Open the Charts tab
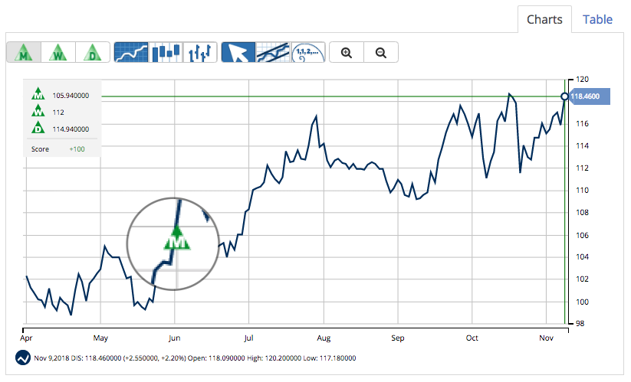 point(544,19)
